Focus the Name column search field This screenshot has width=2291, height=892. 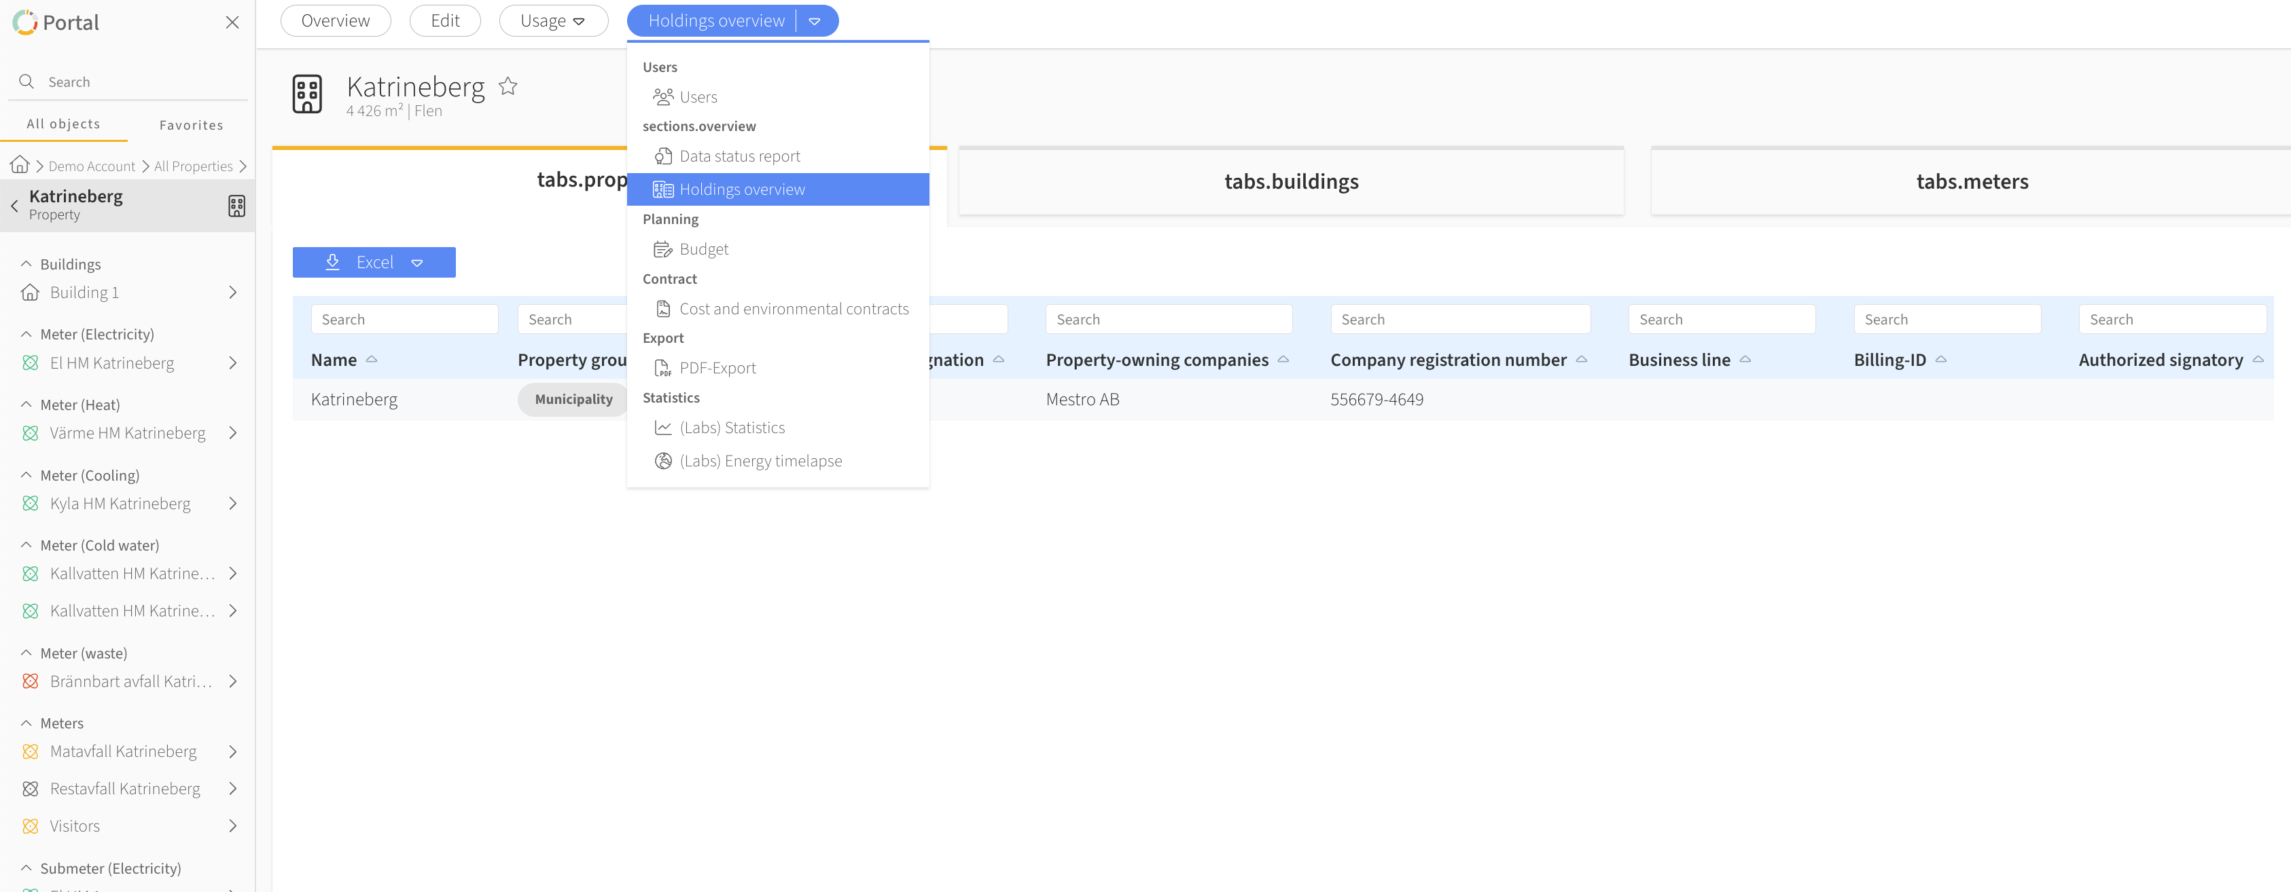click(x=404, y=319)
